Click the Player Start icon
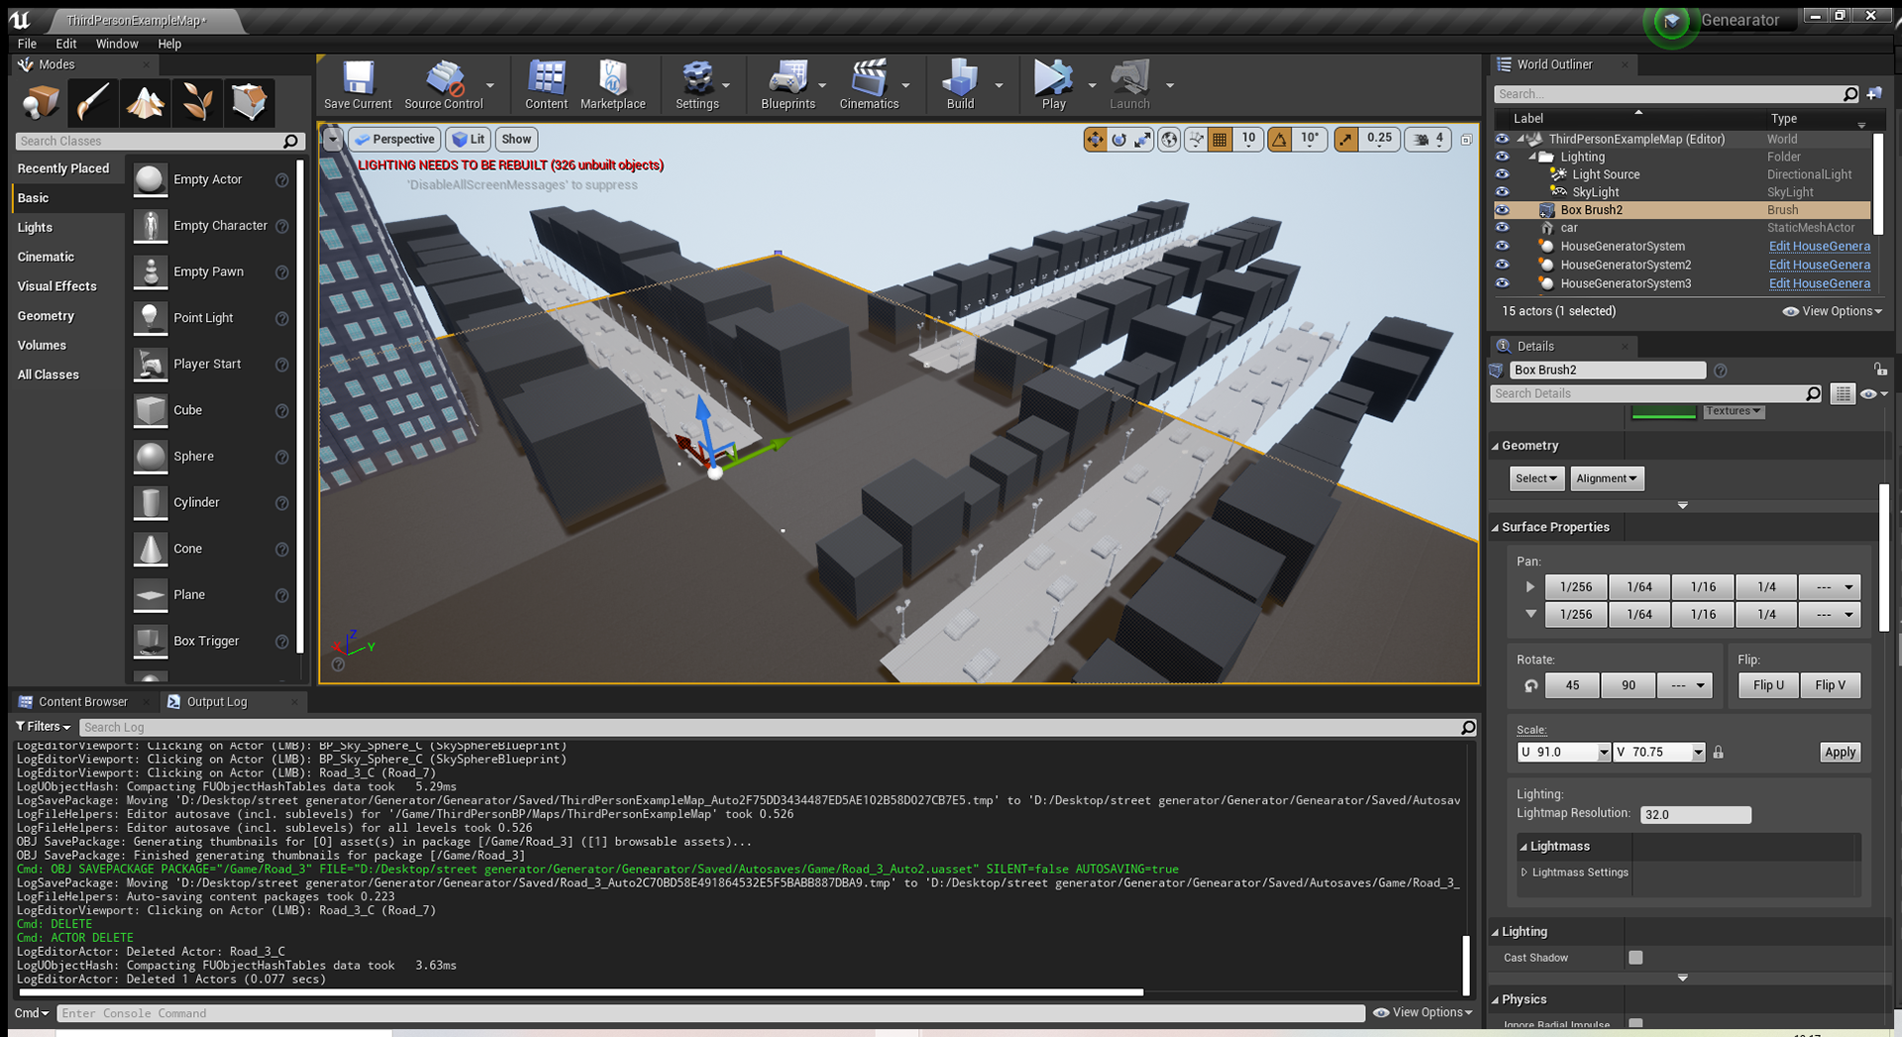This screenshot has height=1037, width=1902. pos(150,364)
